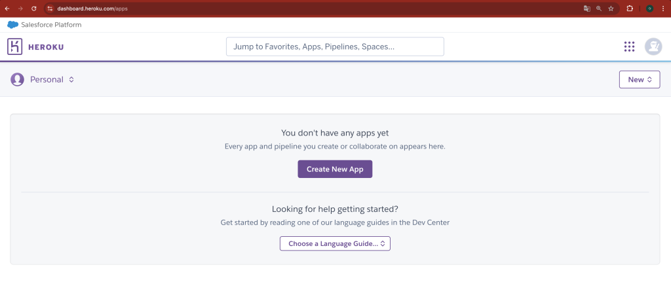The width and height of the screenshot is (671, 299).
Task: Go back with the browser back arrow
Action: (x=7, y=9)
